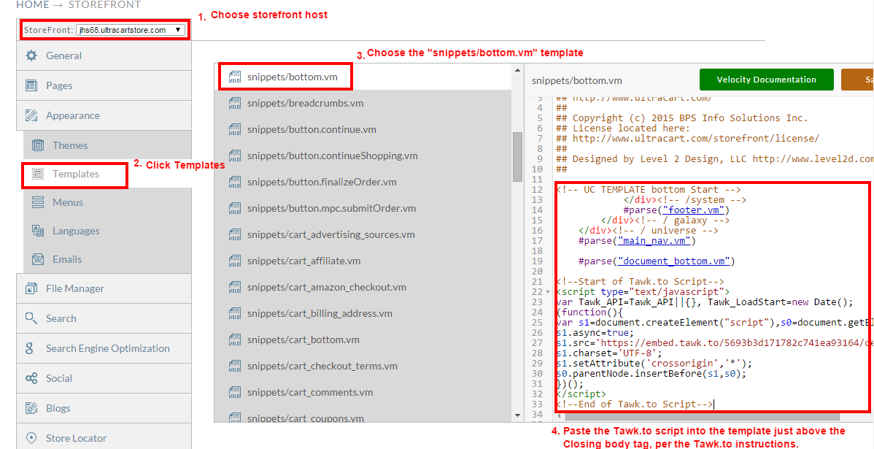Click the General gear icon
Image resolution: width=874 pixels, height=449 pixels.
coord(31,55)
